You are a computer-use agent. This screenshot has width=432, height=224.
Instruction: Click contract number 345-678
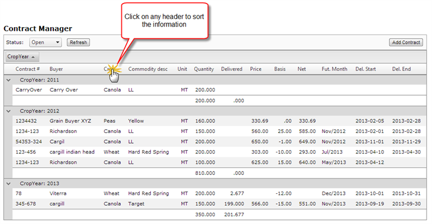pos(25,204)
